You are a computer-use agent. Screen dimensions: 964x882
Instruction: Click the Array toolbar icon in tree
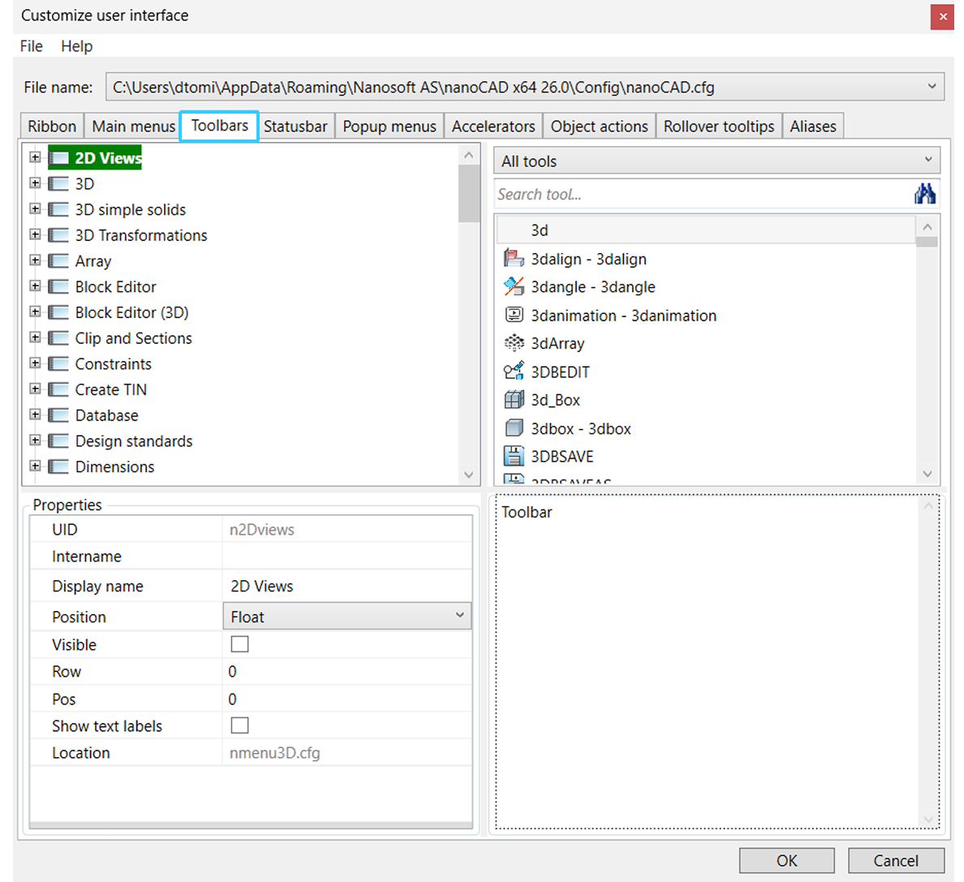click(58, 261)
